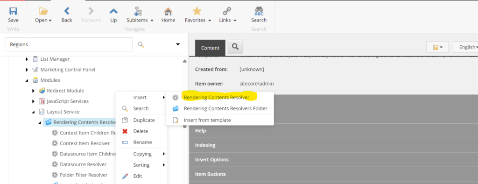Viewport: 478px width, 184px height.
Task: Choose Insert from template option
Action: [x=220, y=120]
